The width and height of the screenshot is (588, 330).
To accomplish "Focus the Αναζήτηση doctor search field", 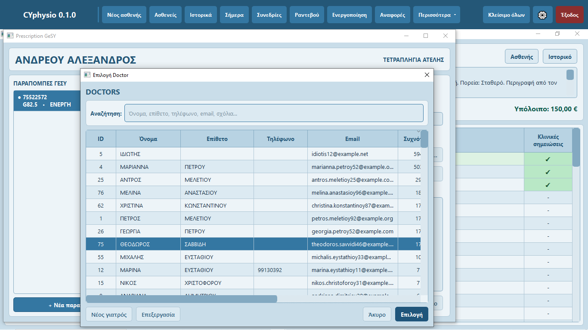I will [274, 113].
